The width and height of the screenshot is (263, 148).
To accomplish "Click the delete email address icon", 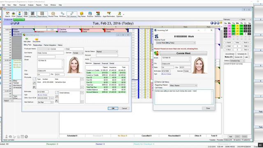I will (x=57, y=101).
